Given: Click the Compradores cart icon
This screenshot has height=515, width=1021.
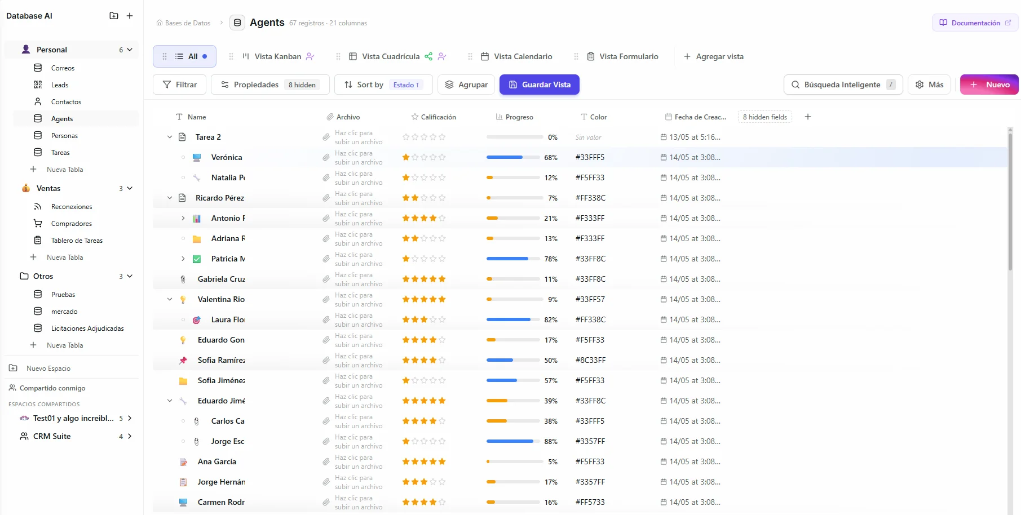Looking at the screenshot, I should [x=38, y=223].
